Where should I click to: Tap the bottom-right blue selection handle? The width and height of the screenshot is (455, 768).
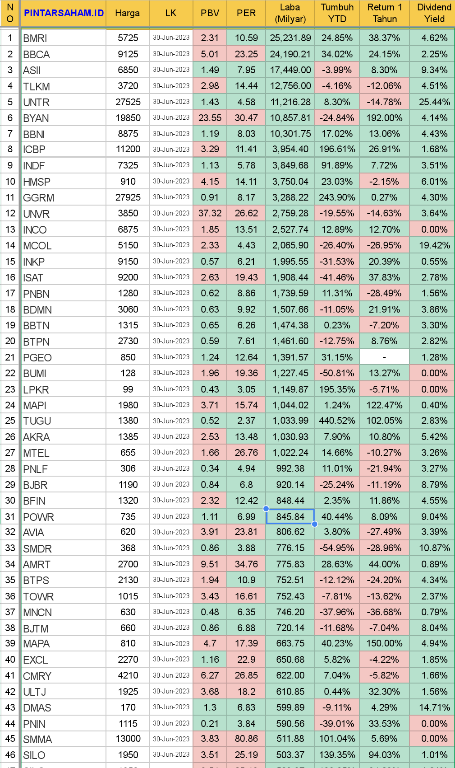(x=314, y=524)
